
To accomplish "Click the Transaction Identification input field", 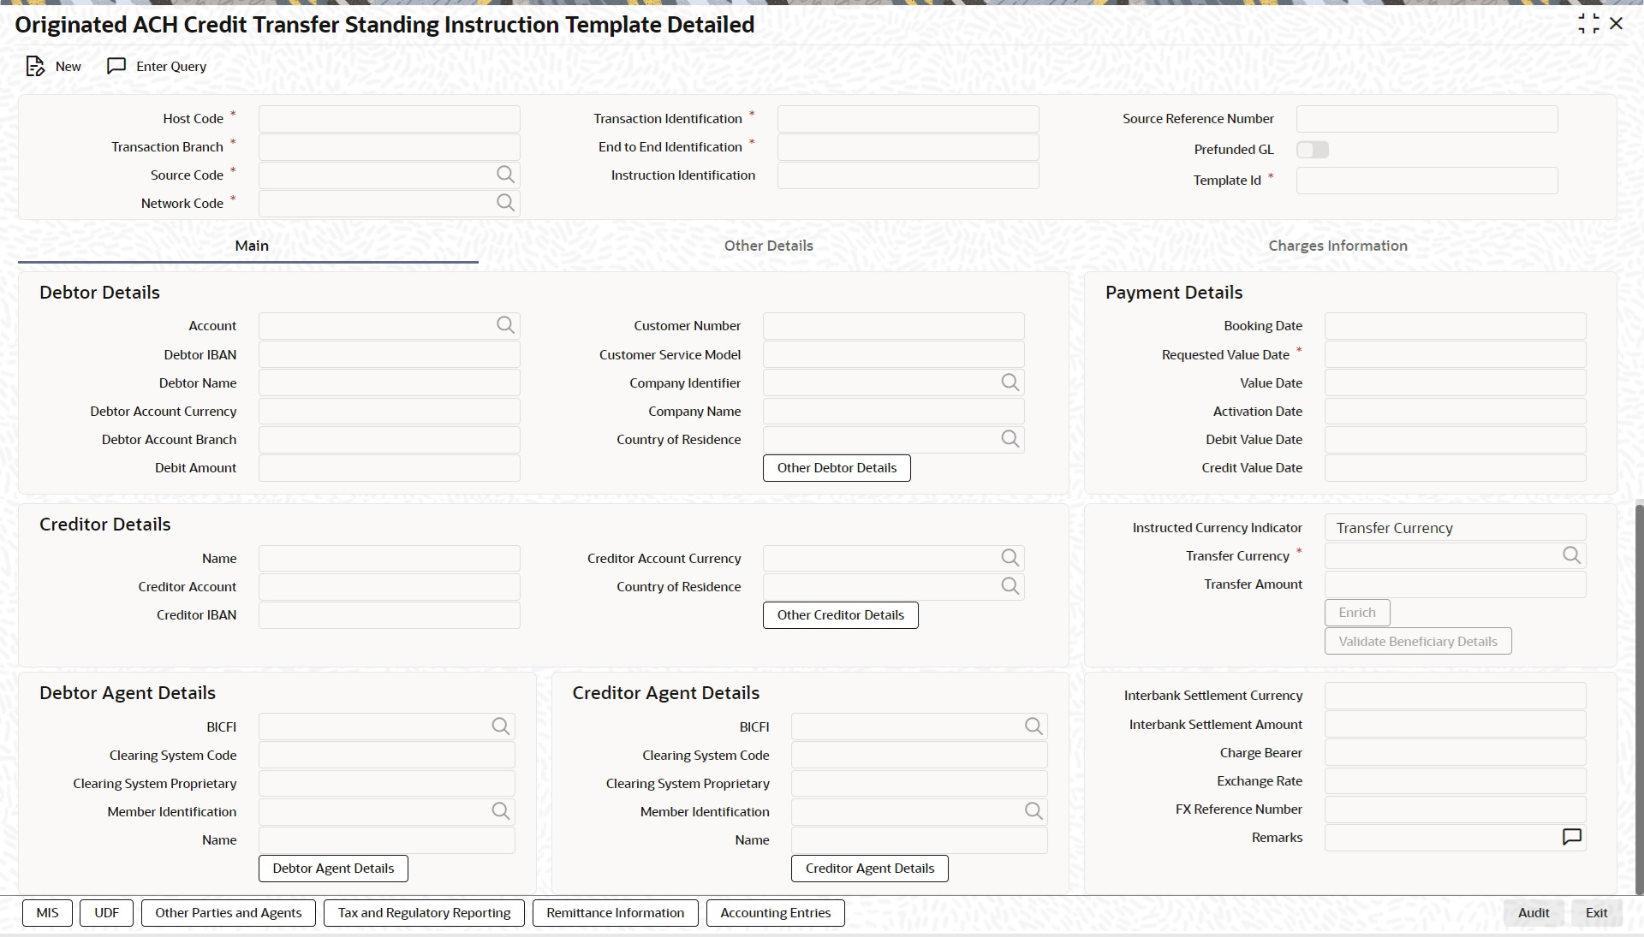I will pos(908,119).
